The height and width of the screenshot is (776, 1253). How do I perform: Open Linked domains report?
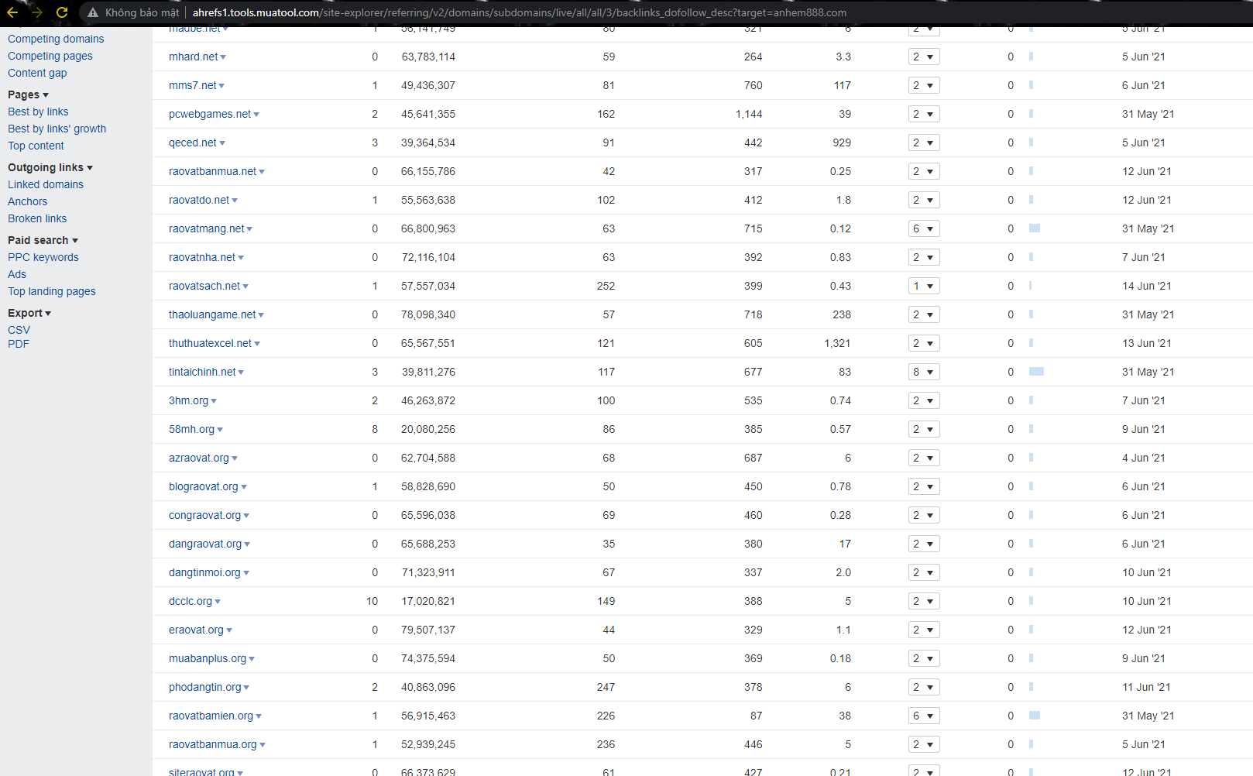pyautogui.click(x=46, y=184)
